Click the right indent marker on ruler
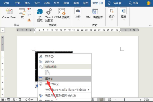This screenshot has width=153, height=102. click(x=120, y=31)
